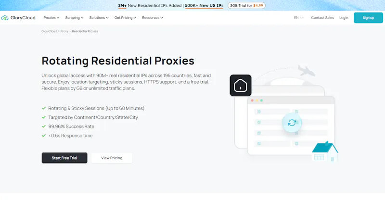
Task: Open the Get Pricing dropdown
Action: (125, 18)
